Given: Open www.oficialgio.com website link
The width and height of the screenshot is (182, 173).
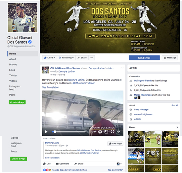Looking at the screenshot, I should click(143, 114).
